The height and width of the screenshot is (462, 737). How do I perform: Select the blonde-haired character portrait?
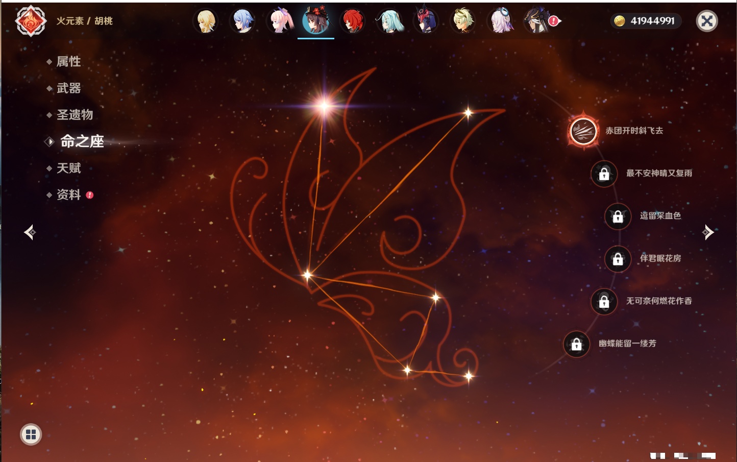[x=206, y=21]
